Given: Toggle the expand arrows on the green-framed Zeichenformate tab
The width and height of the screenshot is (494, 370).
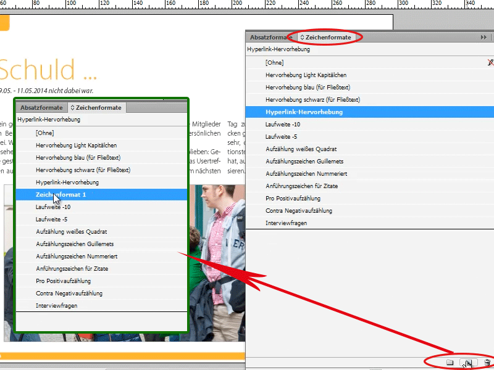Looking at the screenshot, I should [72, 107].
